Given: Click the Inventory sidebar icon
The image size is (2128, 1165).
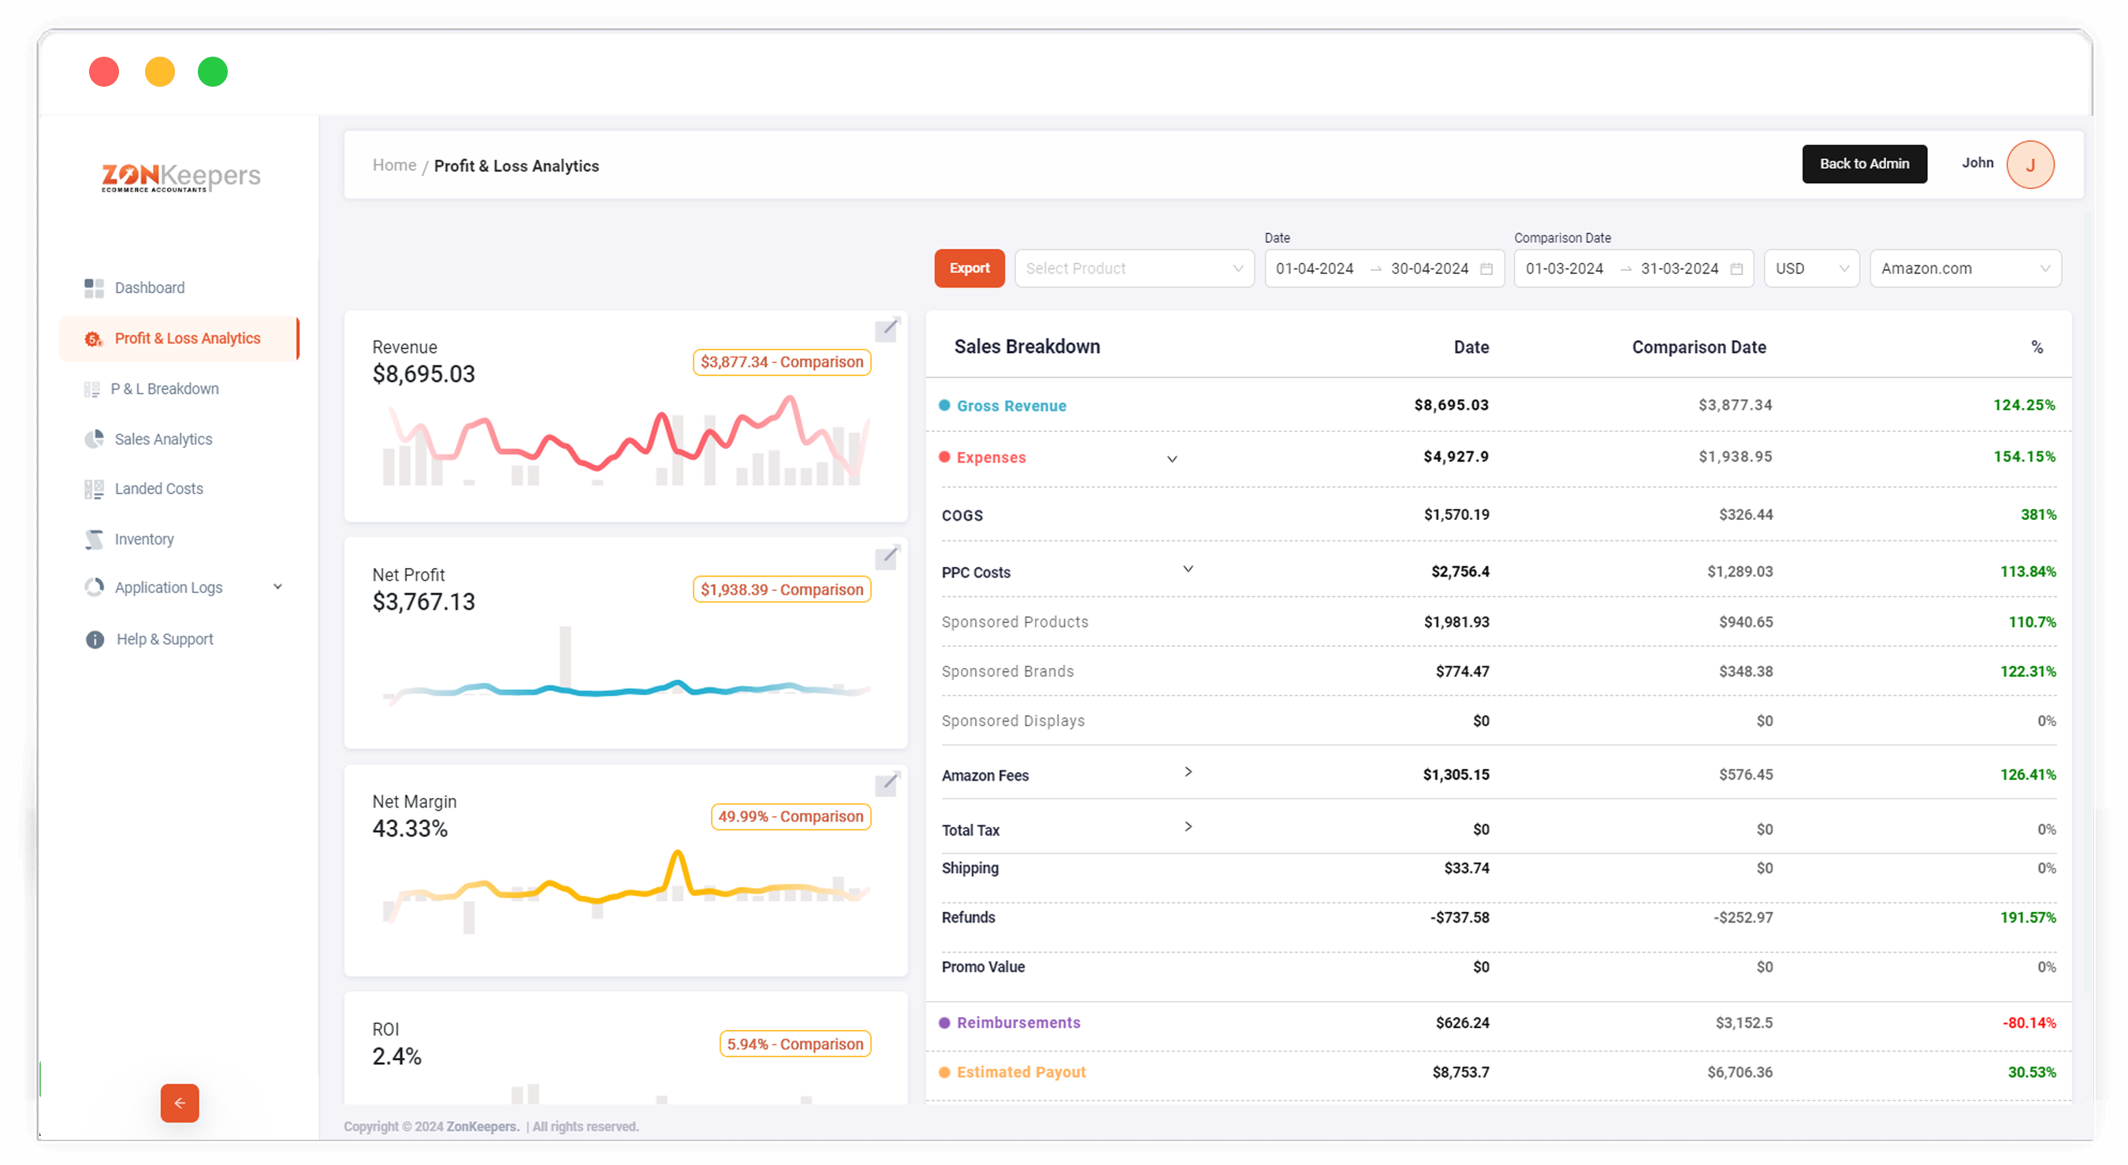Looking at the screenshot, I should pos(94,539).
